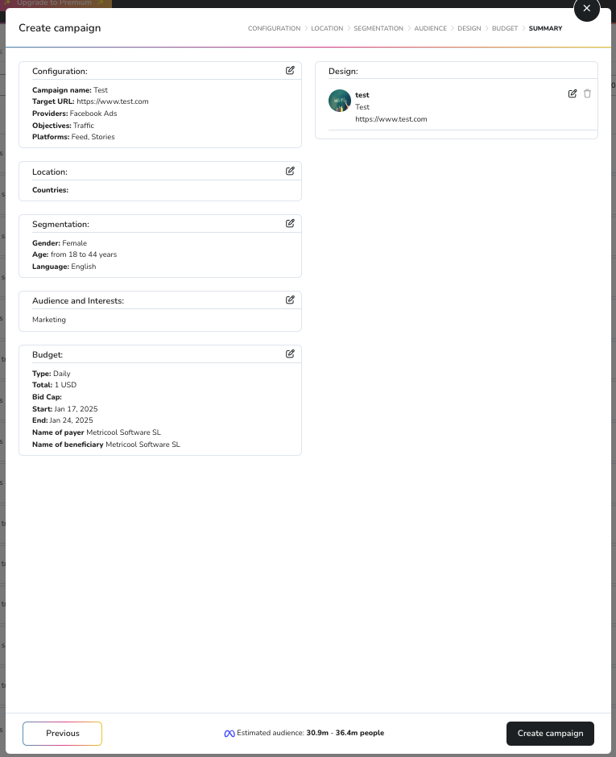Edit the Budget section

[290, 354]
